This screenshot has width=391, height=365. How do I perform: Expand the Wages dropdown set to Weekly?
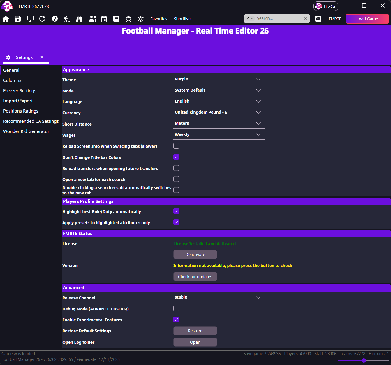219,134
